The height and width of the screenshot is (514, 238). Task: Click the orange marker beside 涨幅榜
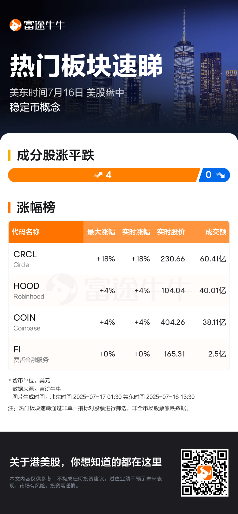point(10,207)
